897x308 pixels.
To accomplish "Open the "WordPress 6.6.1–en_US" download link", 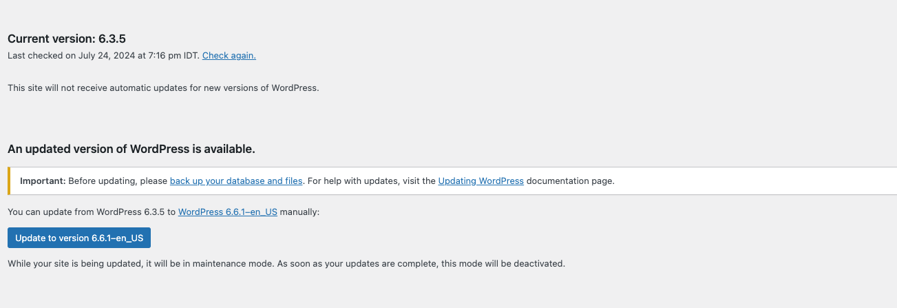I will [x=228, y=212].
